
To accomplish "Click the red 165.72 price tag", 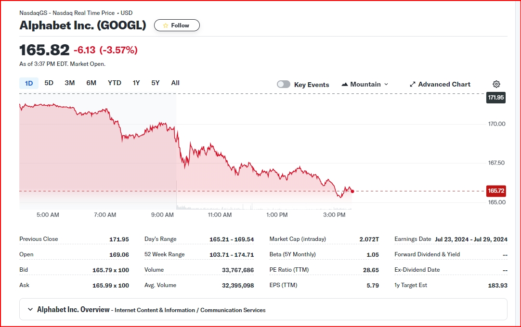I will (496, 191).
